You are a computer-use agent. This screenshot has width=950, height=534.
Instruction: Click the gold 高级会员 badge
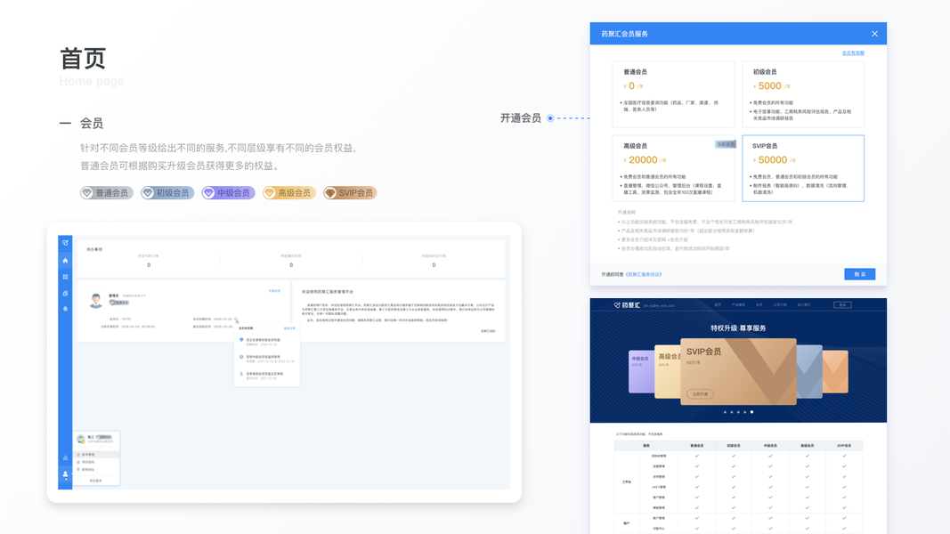tap(289, 192)
